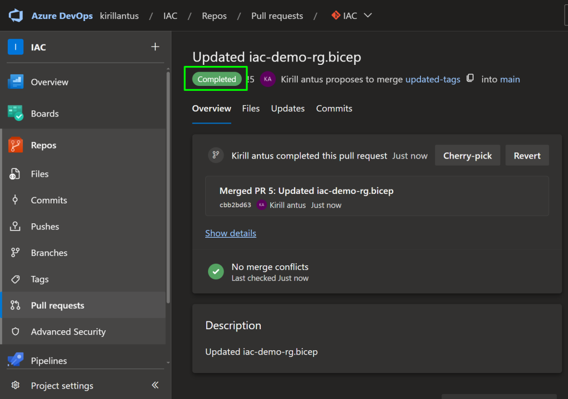
Task: Click the Advanced Security shield icon
Action: (16, 332)
